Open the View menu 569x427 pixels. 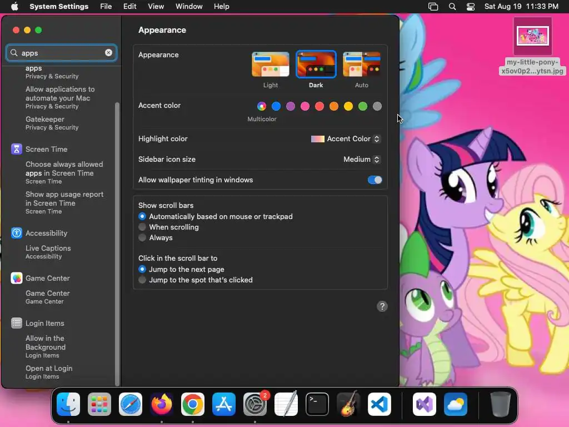[156, 7]
